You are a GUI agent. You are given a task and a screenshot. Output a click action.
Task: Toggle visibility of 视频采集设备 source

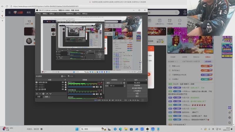coord(63,82)
